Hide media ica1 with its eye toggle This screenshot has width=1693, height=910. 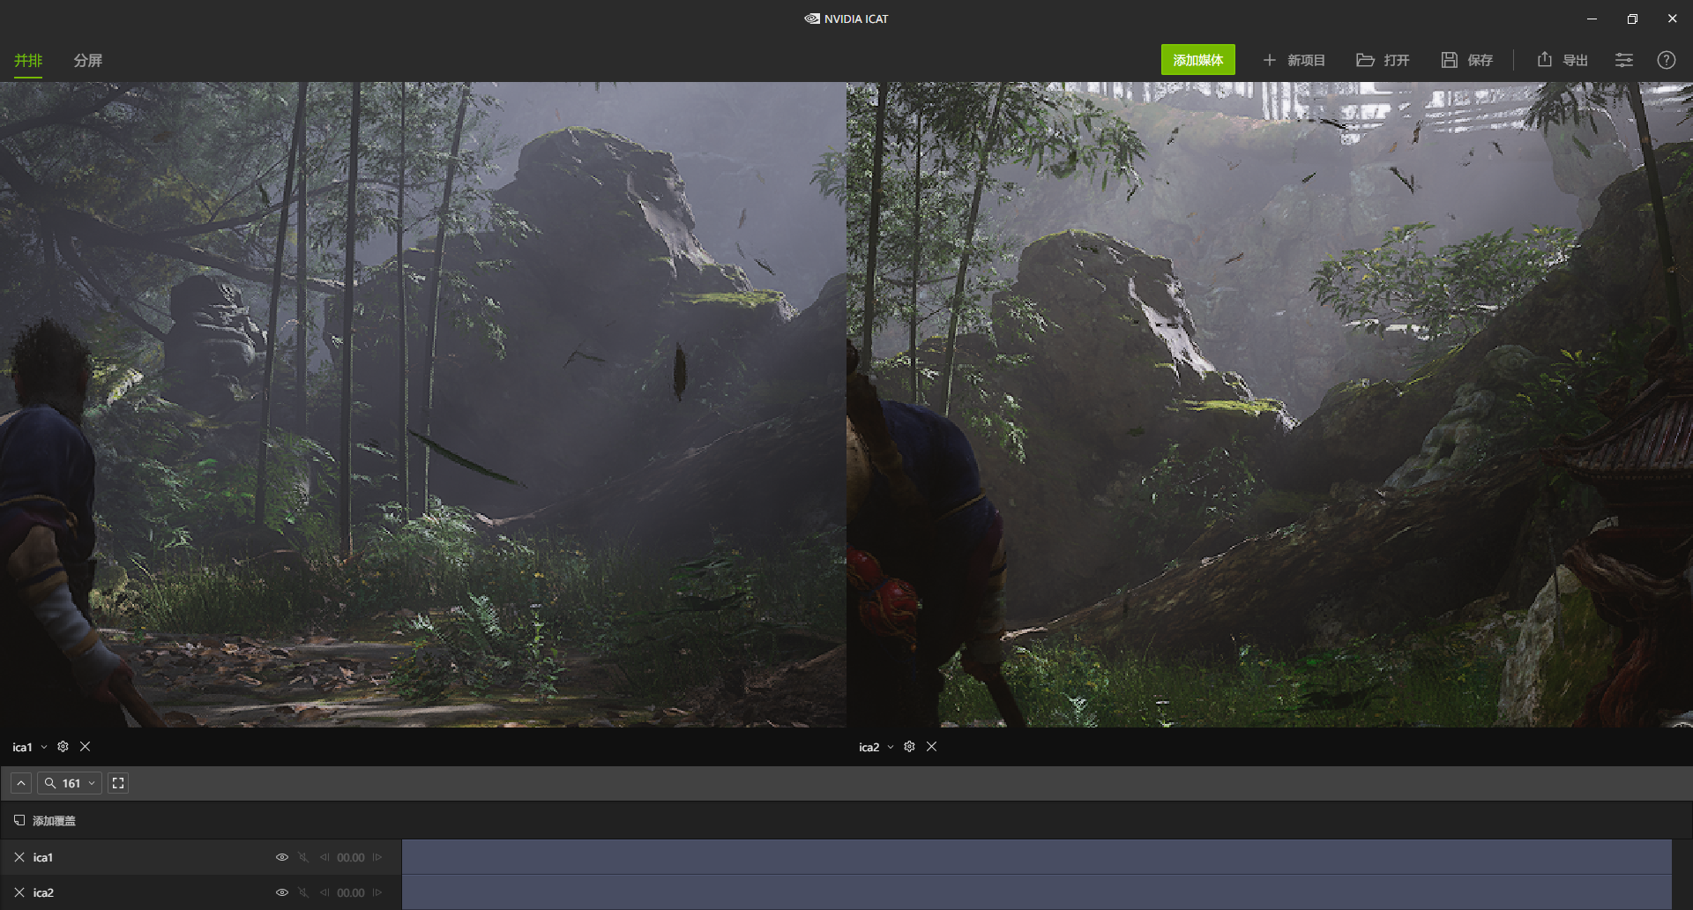(x=282, y=856)
